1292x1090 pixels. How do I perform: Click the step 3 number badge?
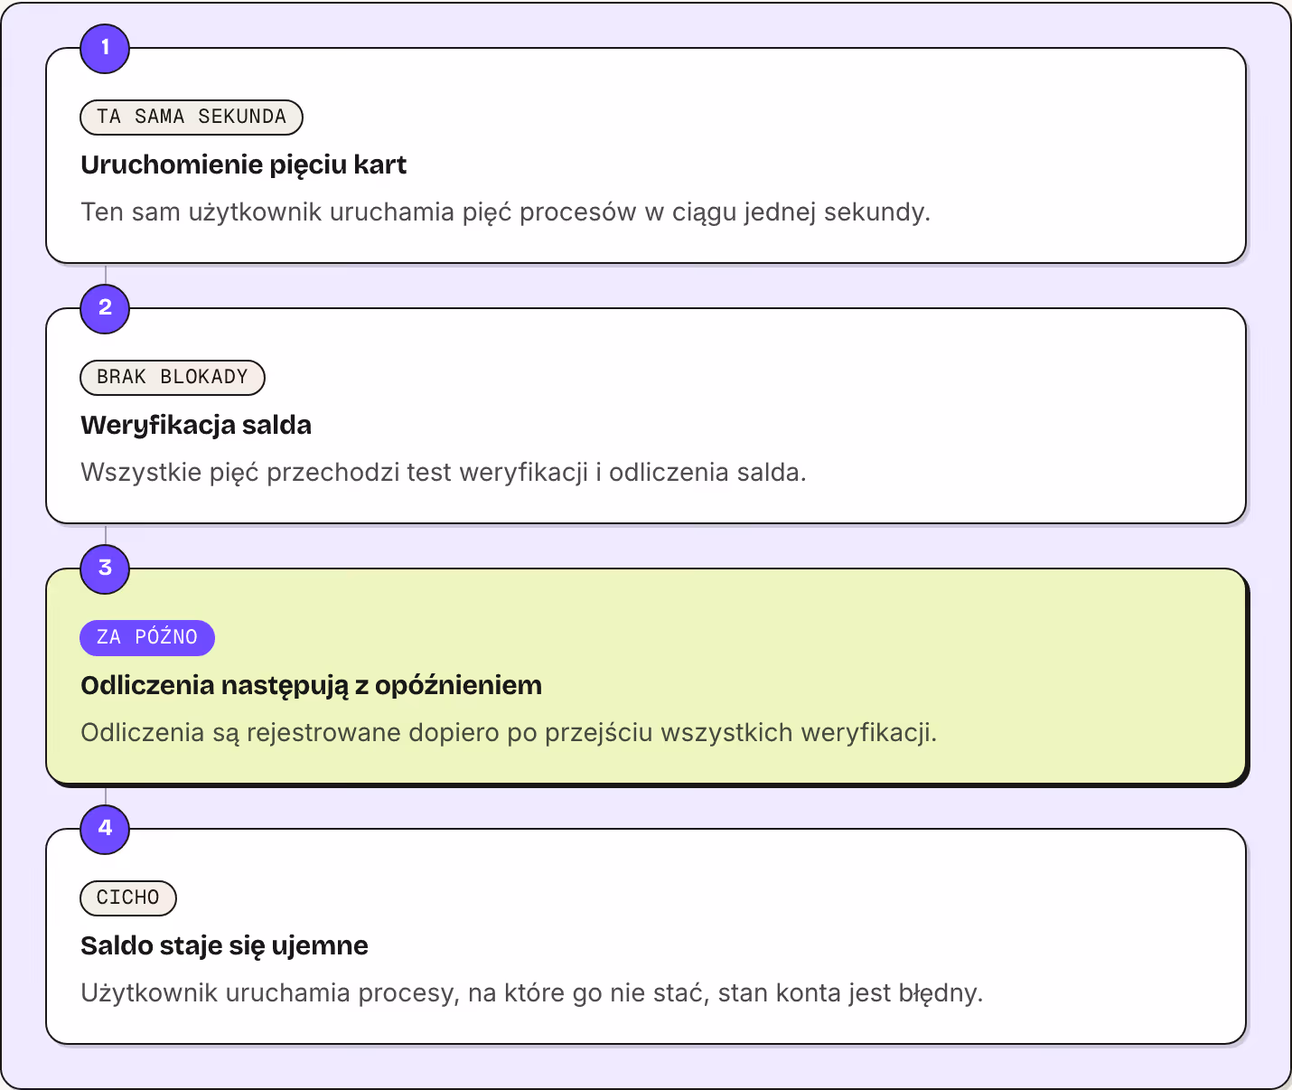[105, 568]
